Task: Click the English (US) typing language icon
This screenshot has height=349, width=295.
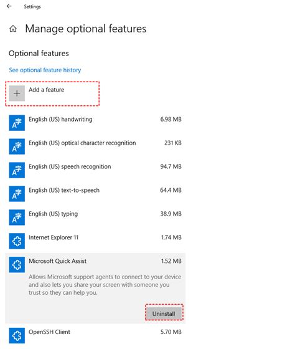Action: [17, 218]
